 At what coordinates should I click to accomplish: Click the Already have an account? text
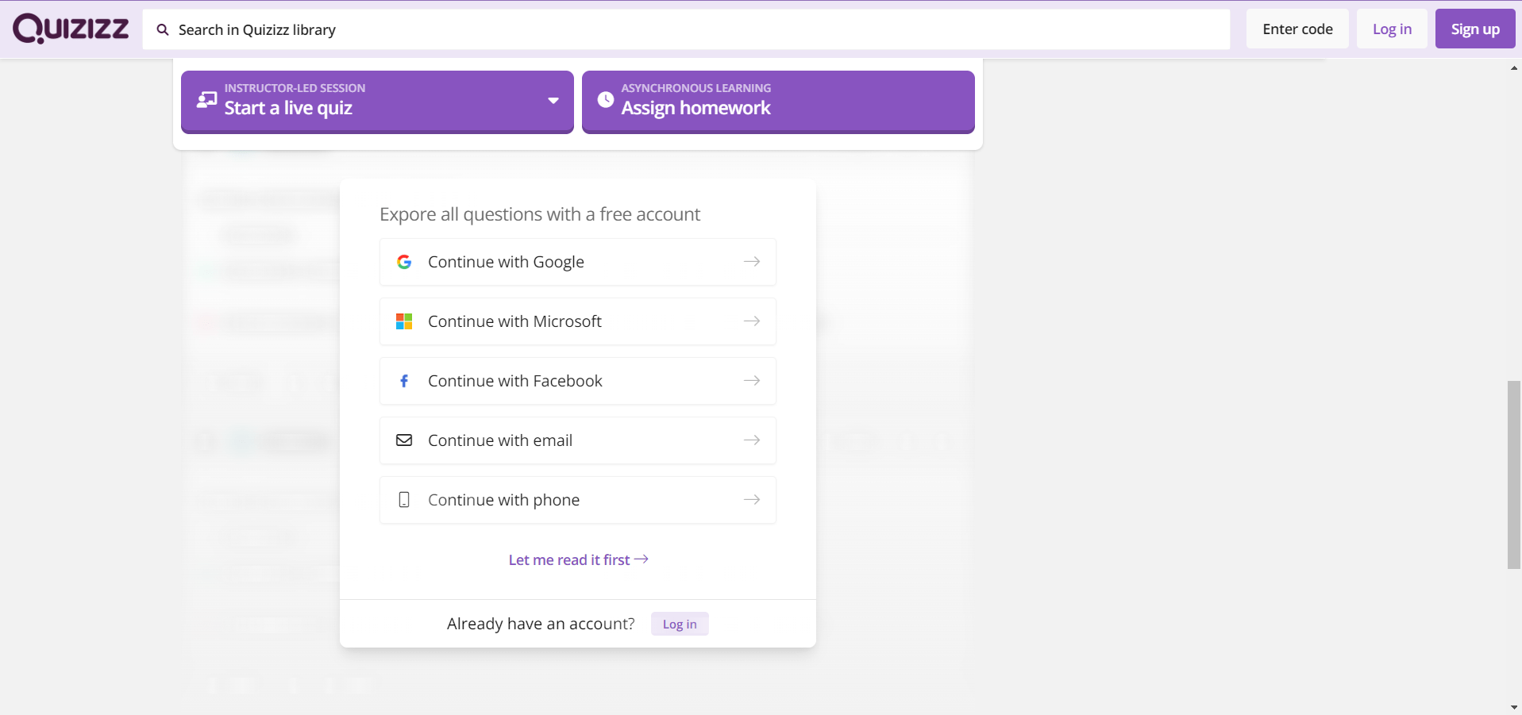[x=541, y=624]
